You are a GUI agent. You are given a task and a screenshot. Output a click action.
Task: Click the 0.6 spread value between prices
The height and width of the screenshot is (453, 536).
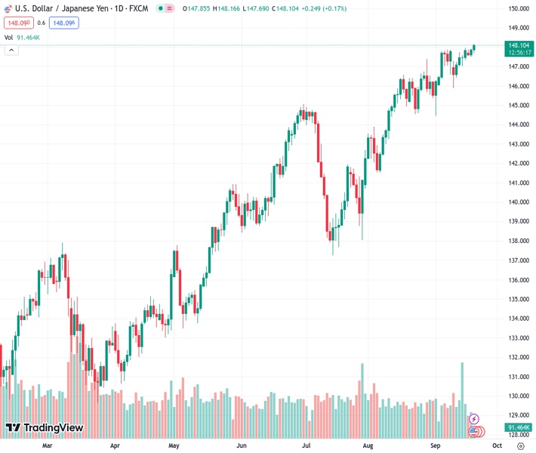pos(41,23)
